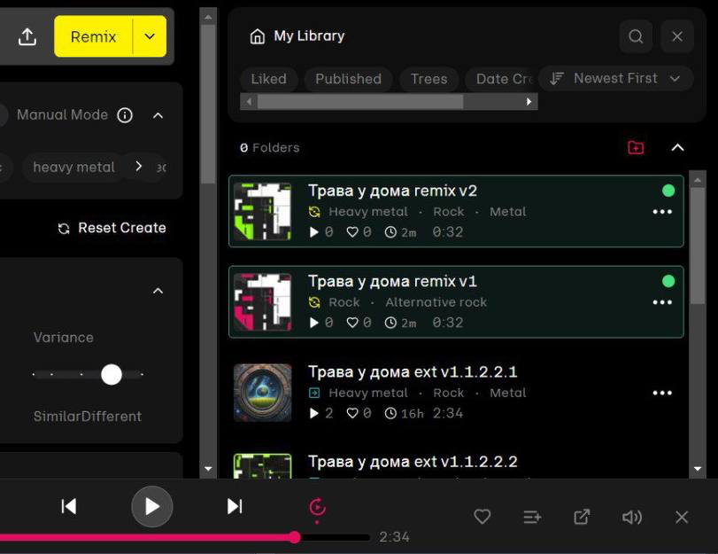Screen dimensions: 718x554
Task: Add current track to queue
Action: tap(532, 518)
